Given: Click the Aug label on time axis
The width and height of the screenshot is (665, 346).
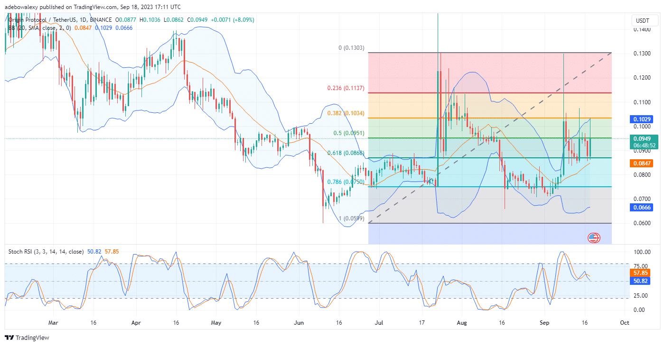Looking at the screenshot, I should coord(462,322).
